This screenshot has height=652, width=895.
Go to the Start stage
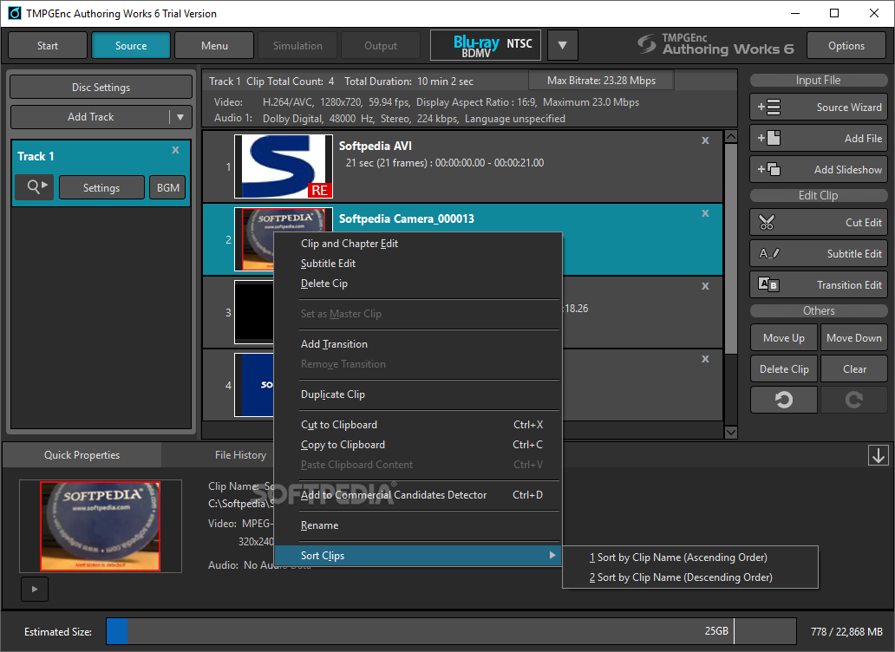point(48,45)
